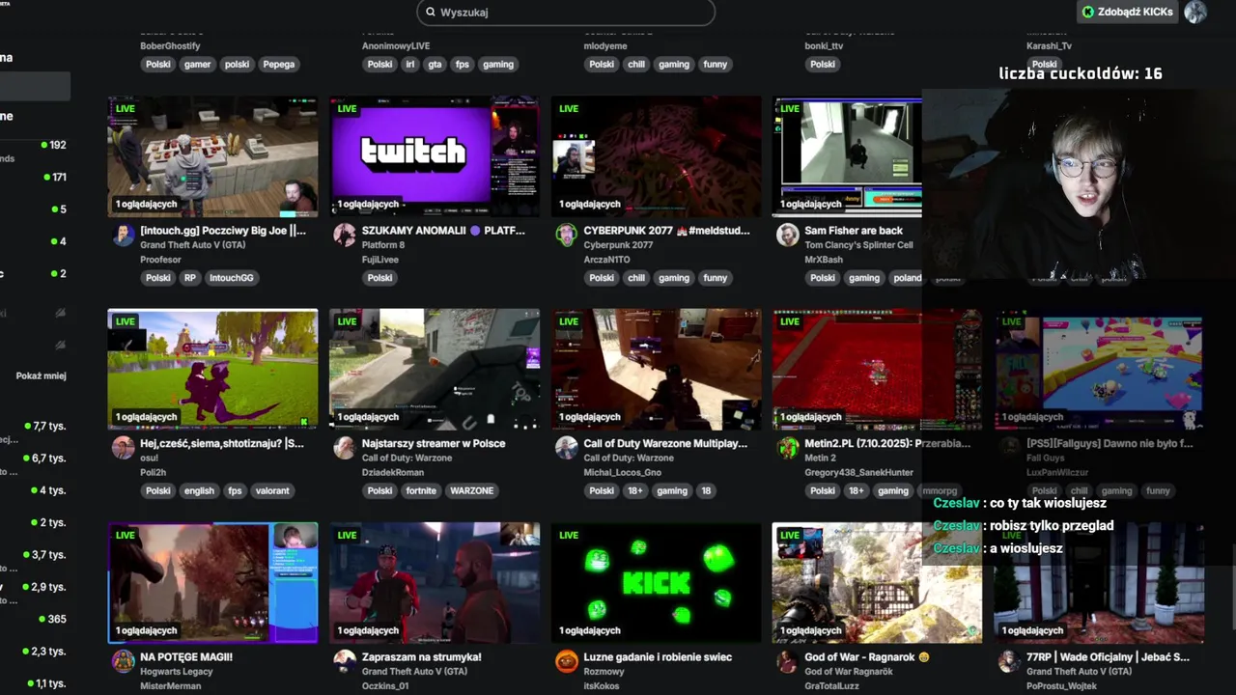Click the Wyszukaj search field
Image resolution: width=1236 pixels, height=695 pixels.
[566, 12]
